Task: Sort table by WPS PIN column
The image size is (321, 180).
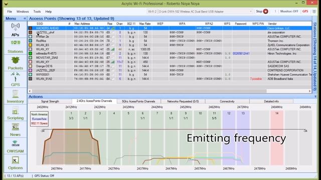Action: point(258,23)
